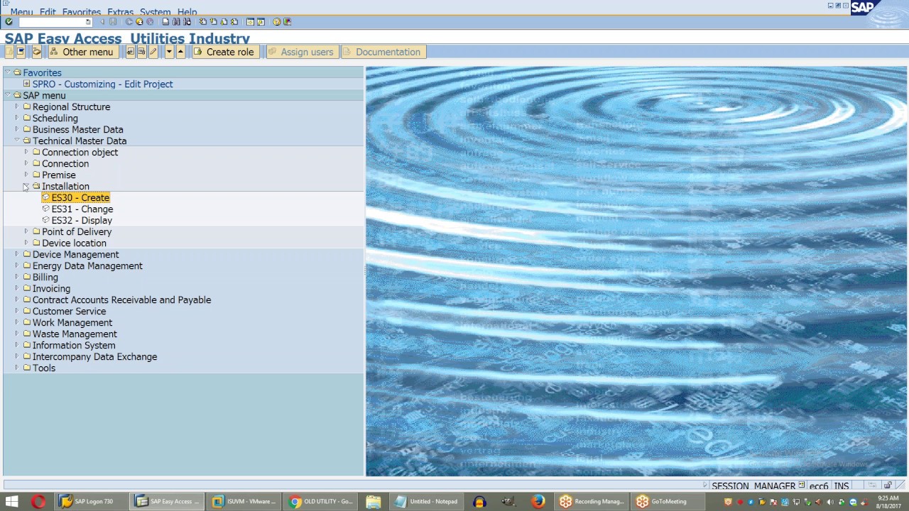Expand the Regional Structure folder
The width and height of the screenshot is (909, 511).
click(17, 106)
